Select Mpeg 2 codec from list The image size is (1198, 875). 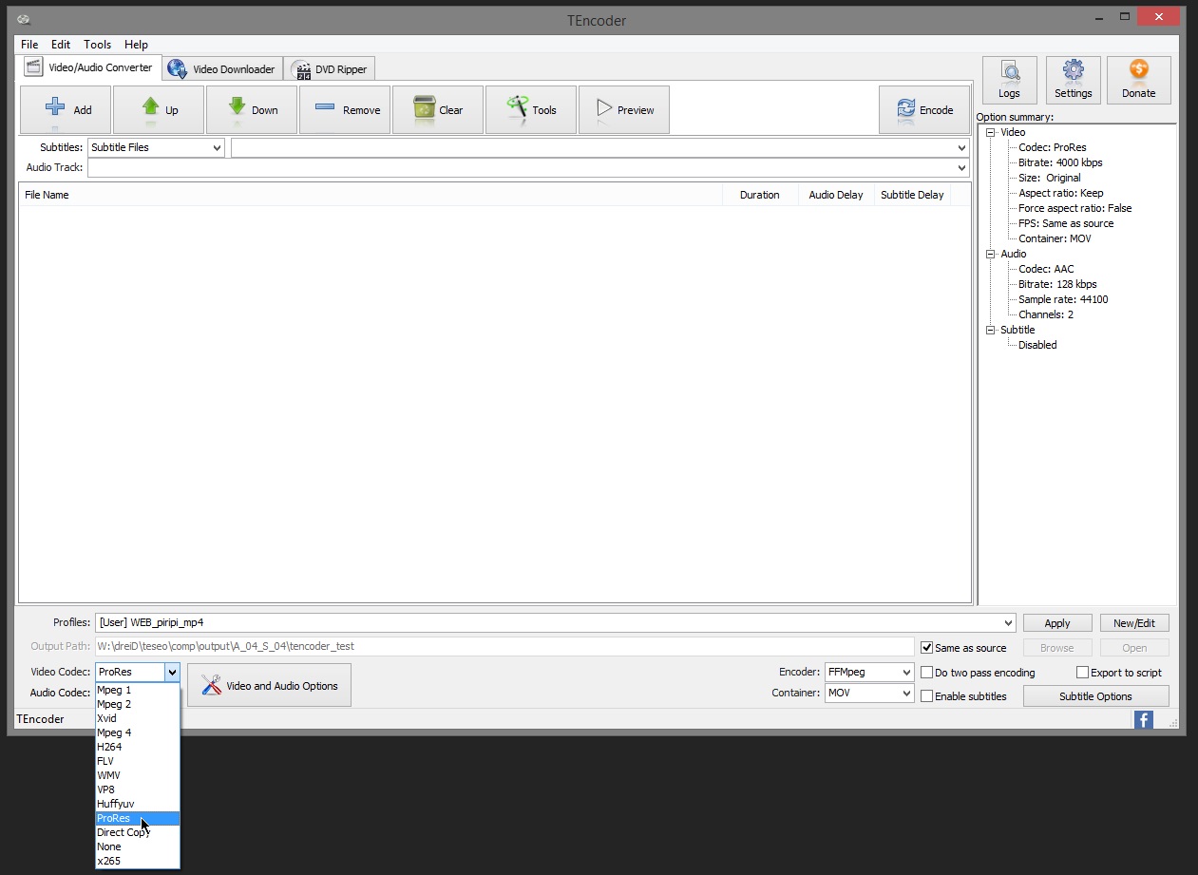[137, 704]
